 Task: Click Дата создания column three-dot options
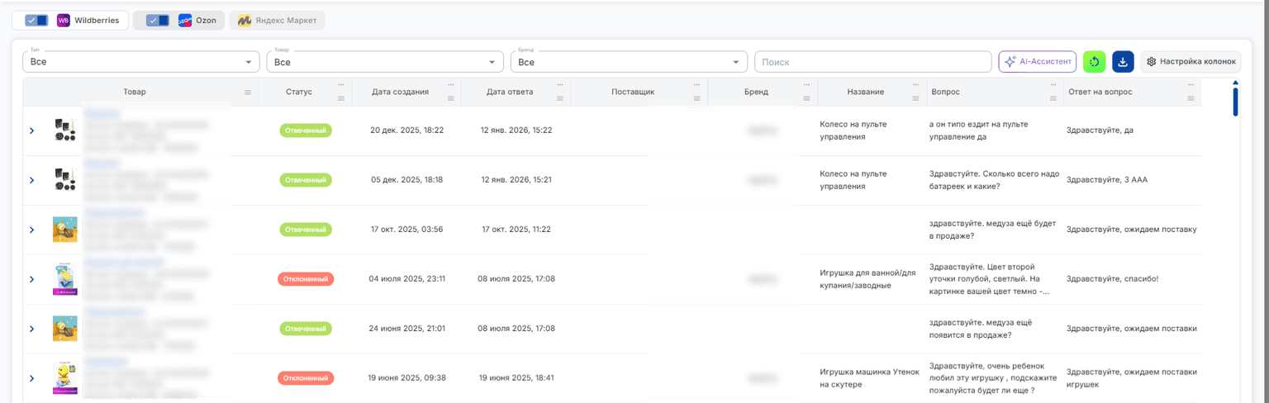click(x=450, y=85)
